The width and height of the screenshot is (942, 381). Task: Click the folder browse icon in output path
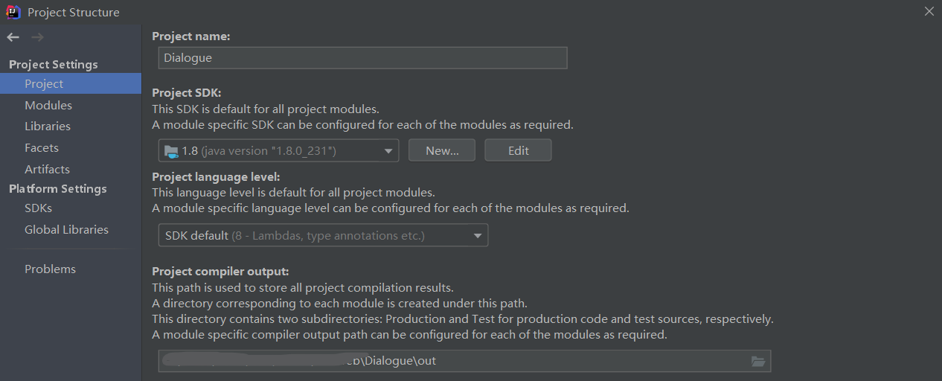(758, 361)
